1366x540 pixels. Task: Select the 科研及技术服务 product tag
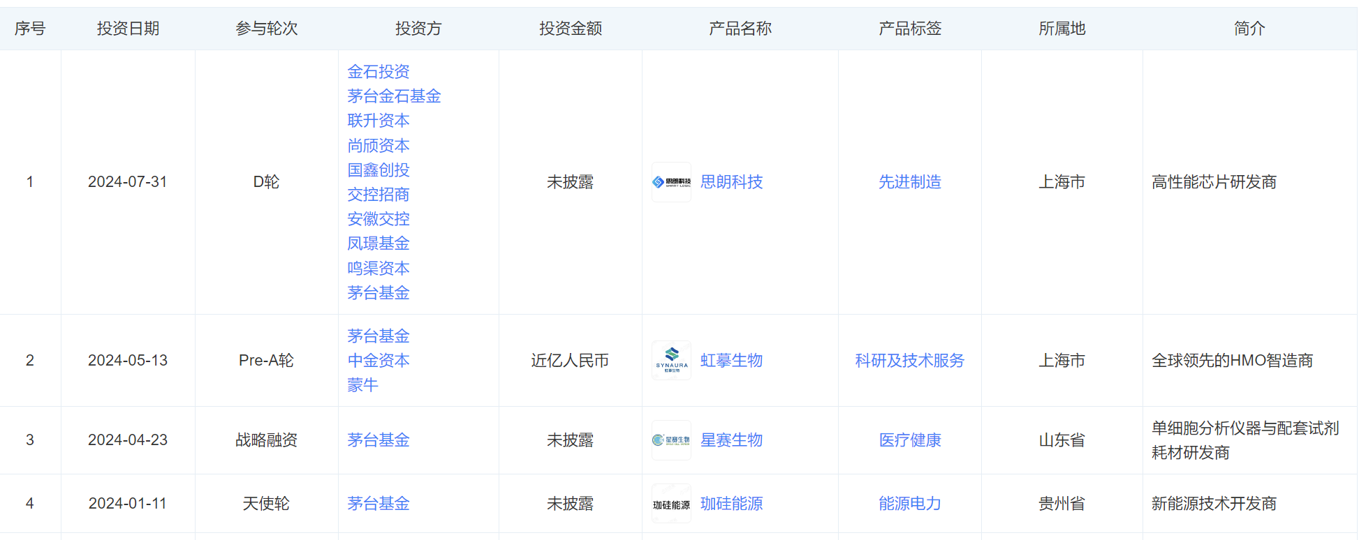910,361
